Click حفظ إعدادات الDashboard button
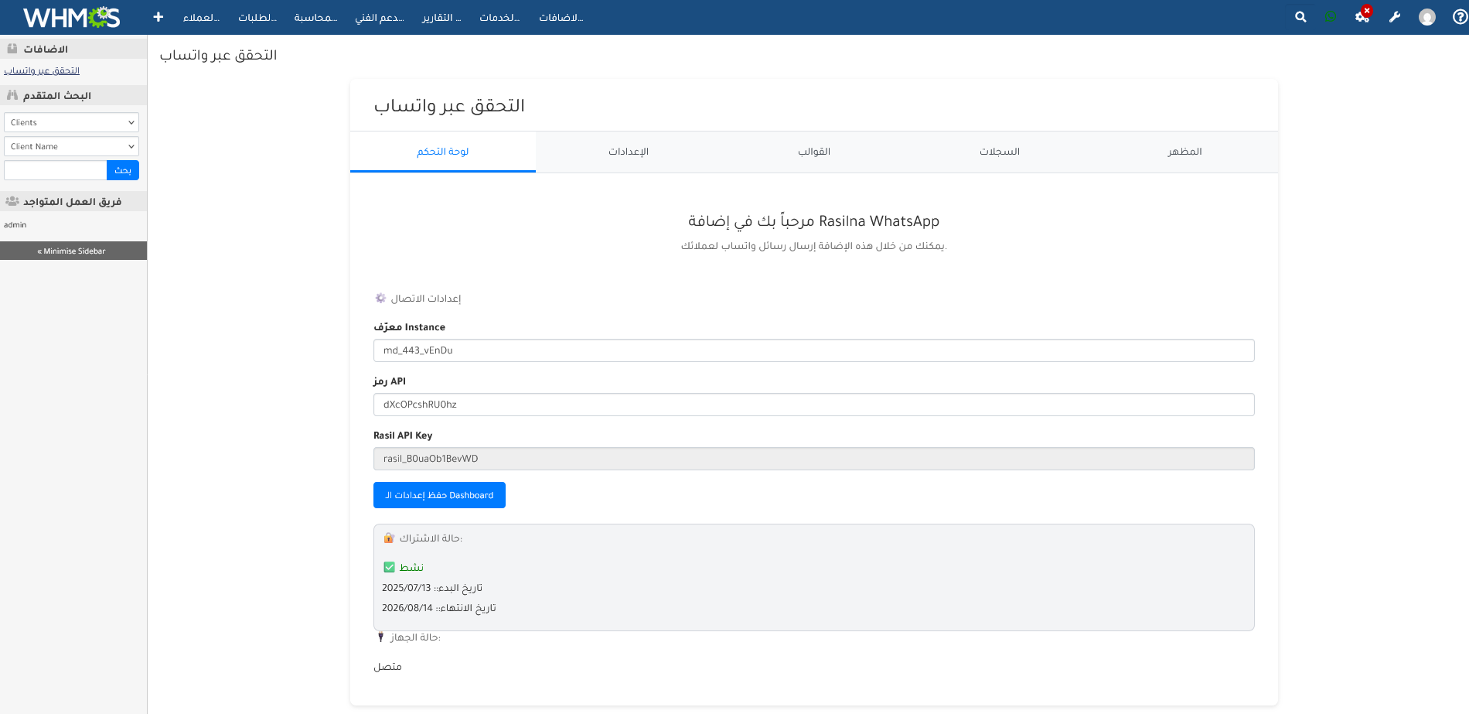The image size is (1469, 714). (439, 495)
